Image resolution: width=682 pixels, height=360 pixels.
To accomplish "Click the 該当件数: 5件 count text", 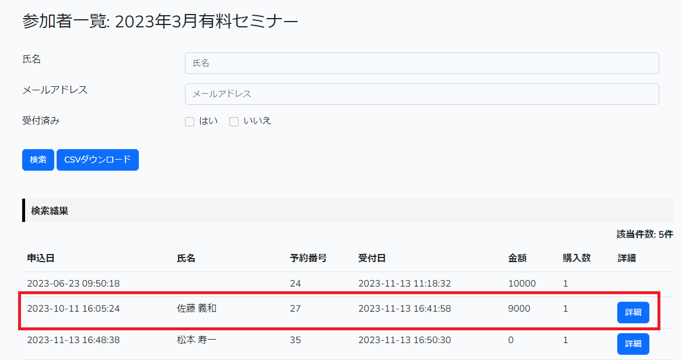I will pyautogui.click(x=645, y=235).
